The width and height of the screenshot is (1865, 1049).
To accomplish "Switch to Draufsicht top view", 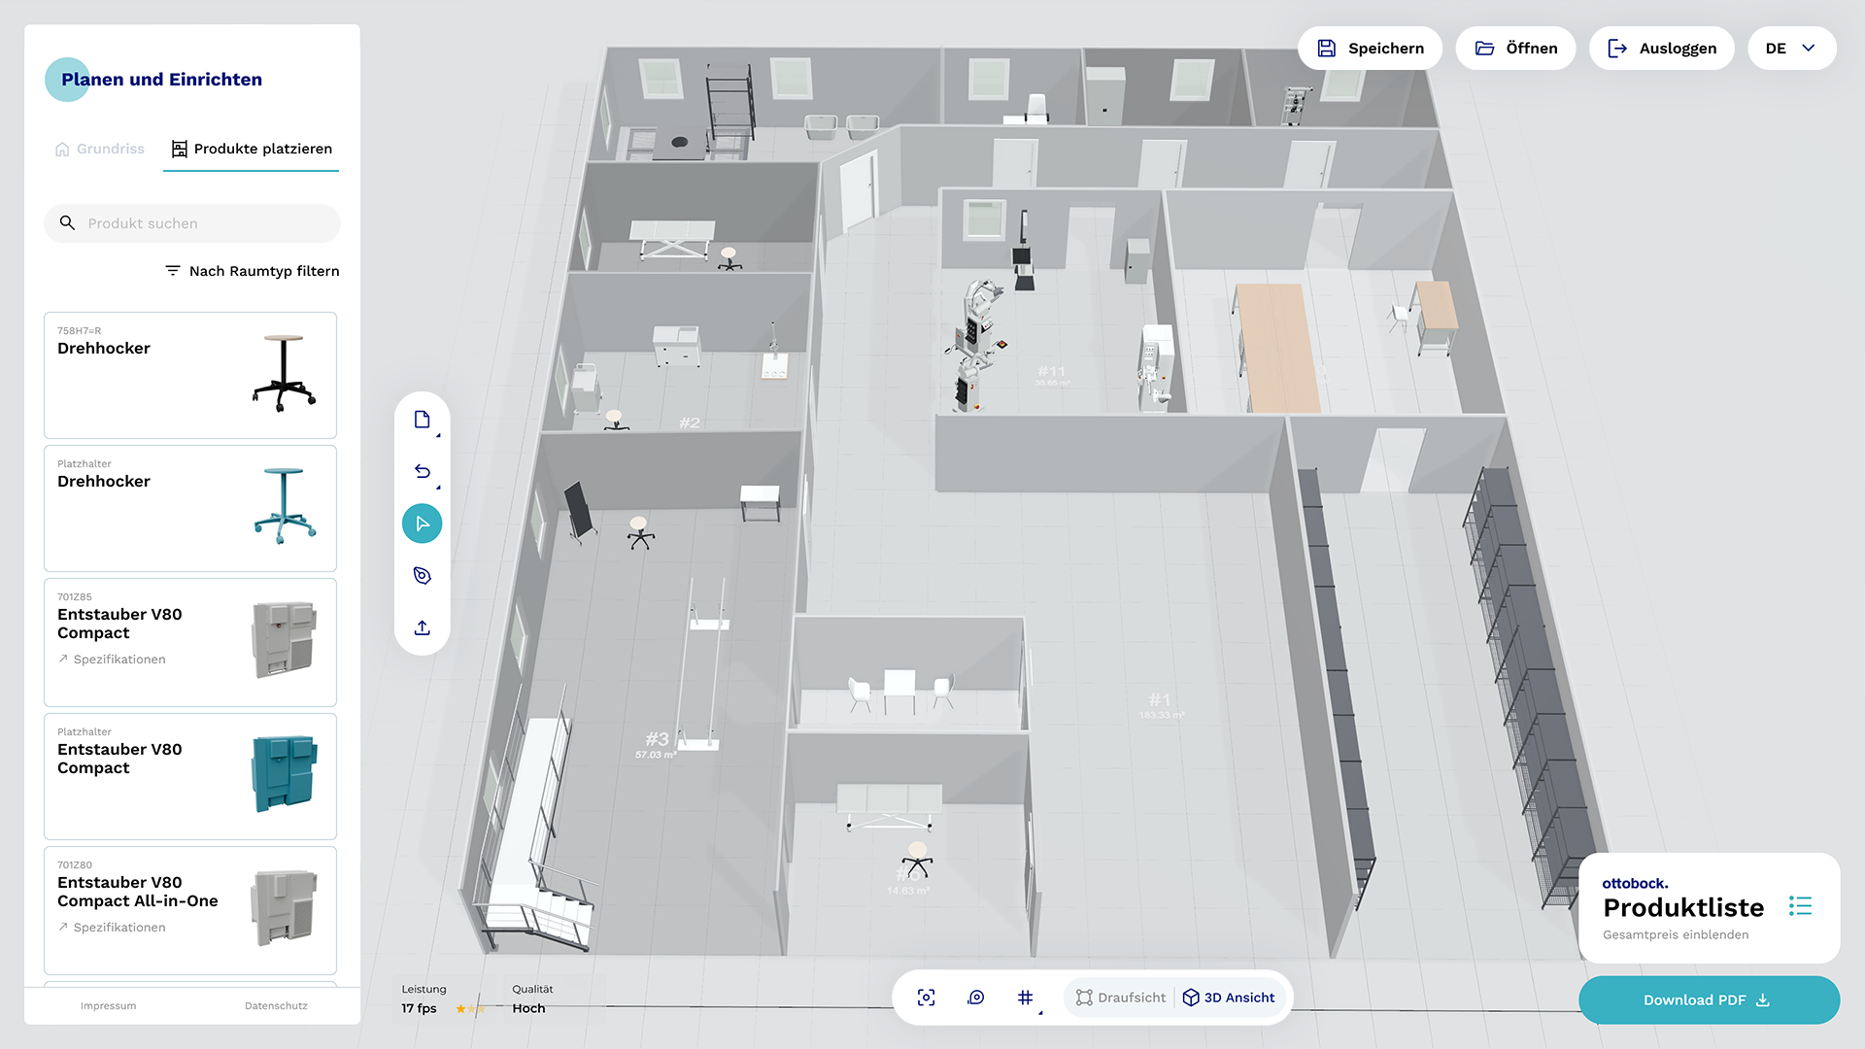I will 1120,998.
